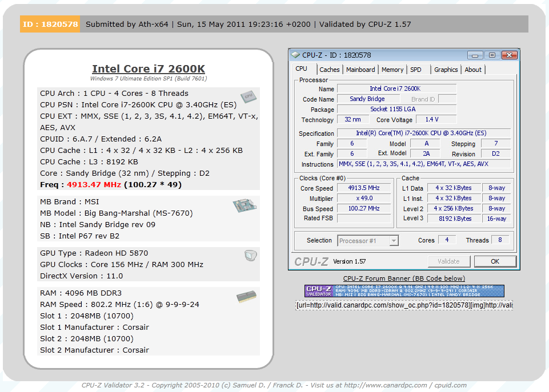This screenshot has height=392, width=549.
Task: Click the DirectX Version 11.0 line
Action: tap(81, 276)
